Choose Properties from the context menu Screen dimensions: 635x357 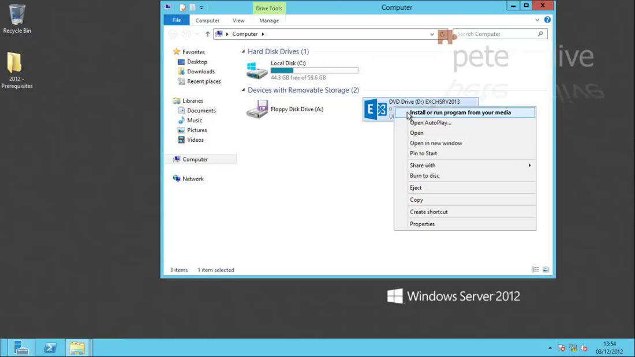[465, 224]
